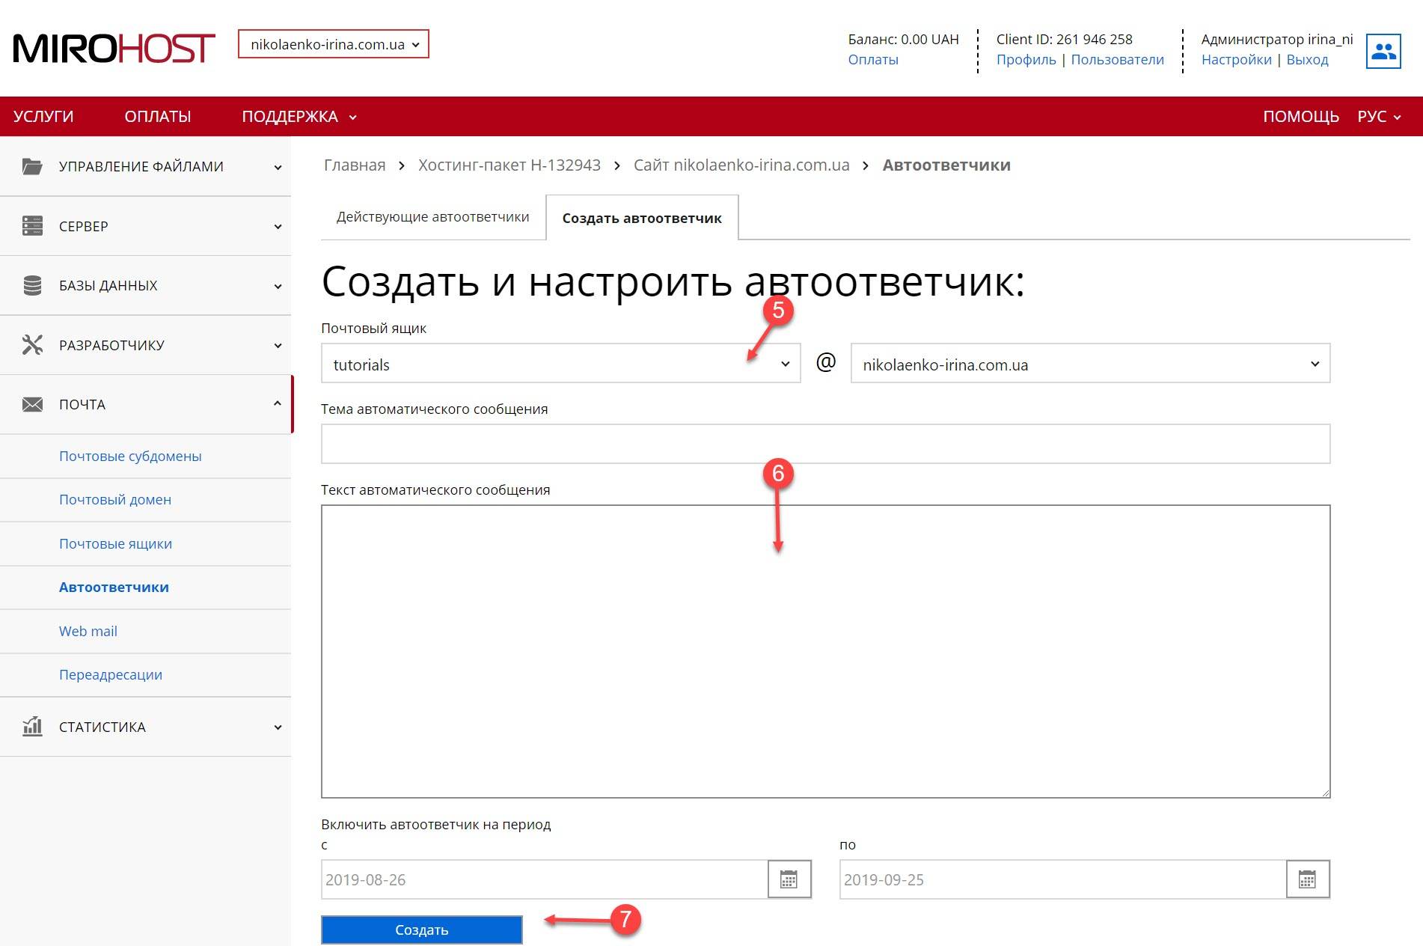Open Хостинг-пакет H-132943 breadcrumb
The width and height of the screenshot is (1423, 946).
point(509,165)
